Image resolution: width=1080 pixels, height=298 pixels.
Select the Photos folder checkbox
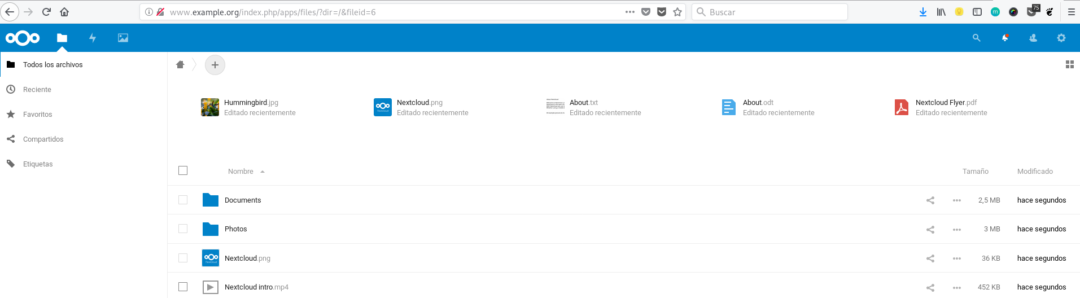(183, 229)
